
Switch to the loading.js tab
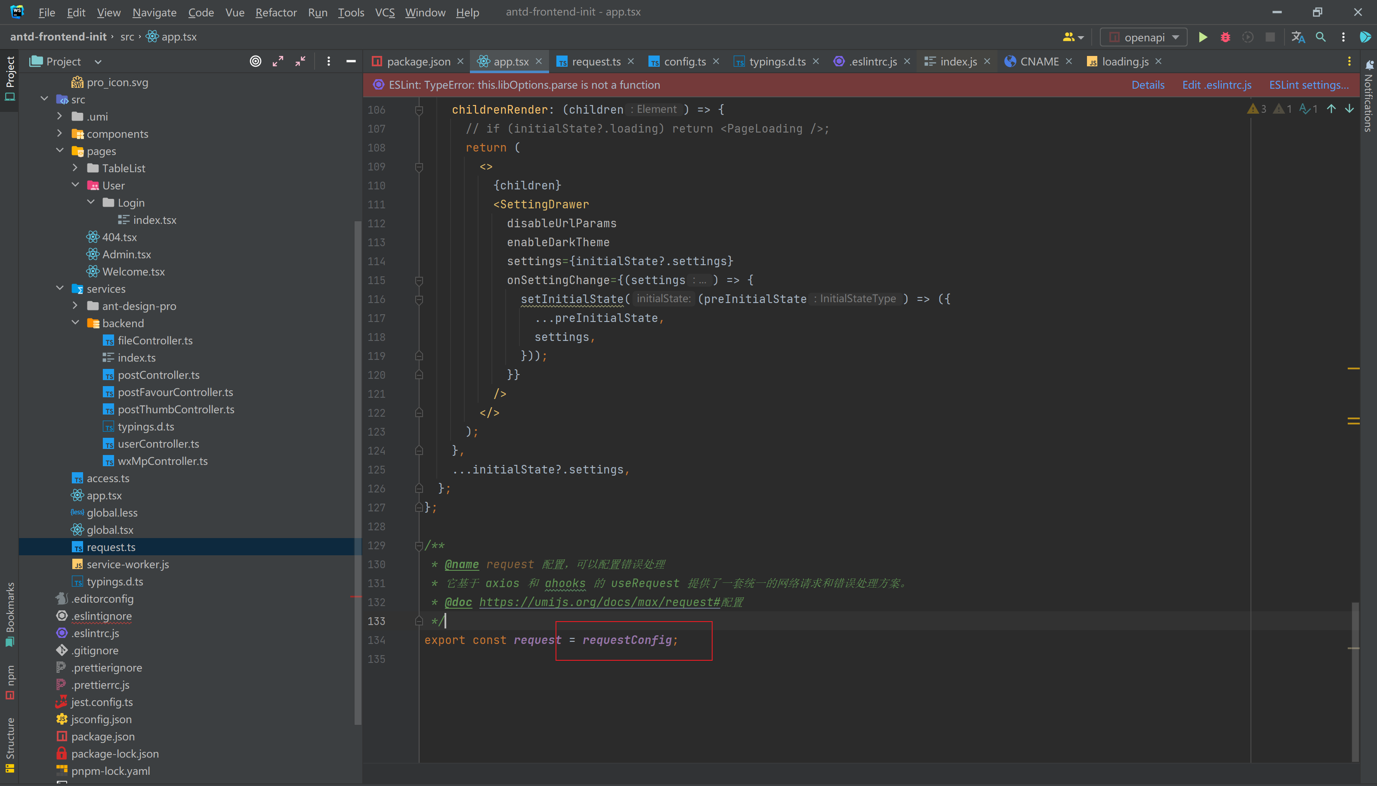(x=1125, y=62)
